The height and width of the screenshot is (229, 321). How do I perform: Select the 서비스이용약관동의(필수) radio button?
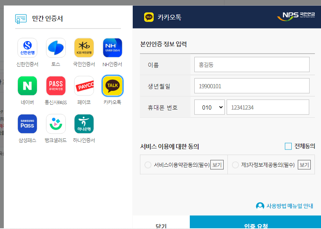[x=148, y=165]
